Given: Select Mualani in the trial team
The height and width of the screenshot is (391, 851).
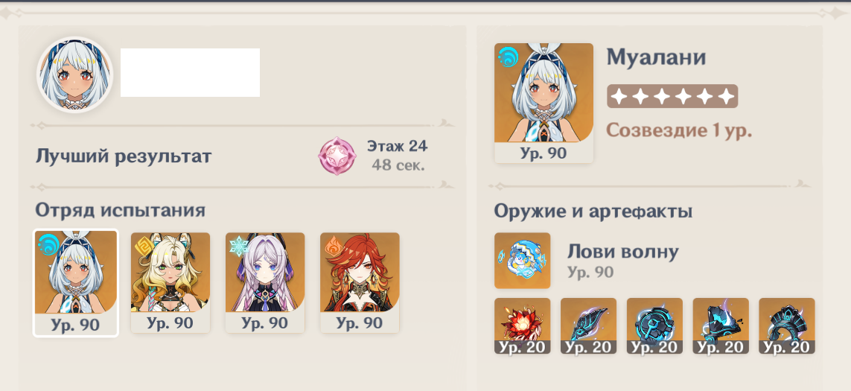Looking at the screenshot, I should point(75,283).
